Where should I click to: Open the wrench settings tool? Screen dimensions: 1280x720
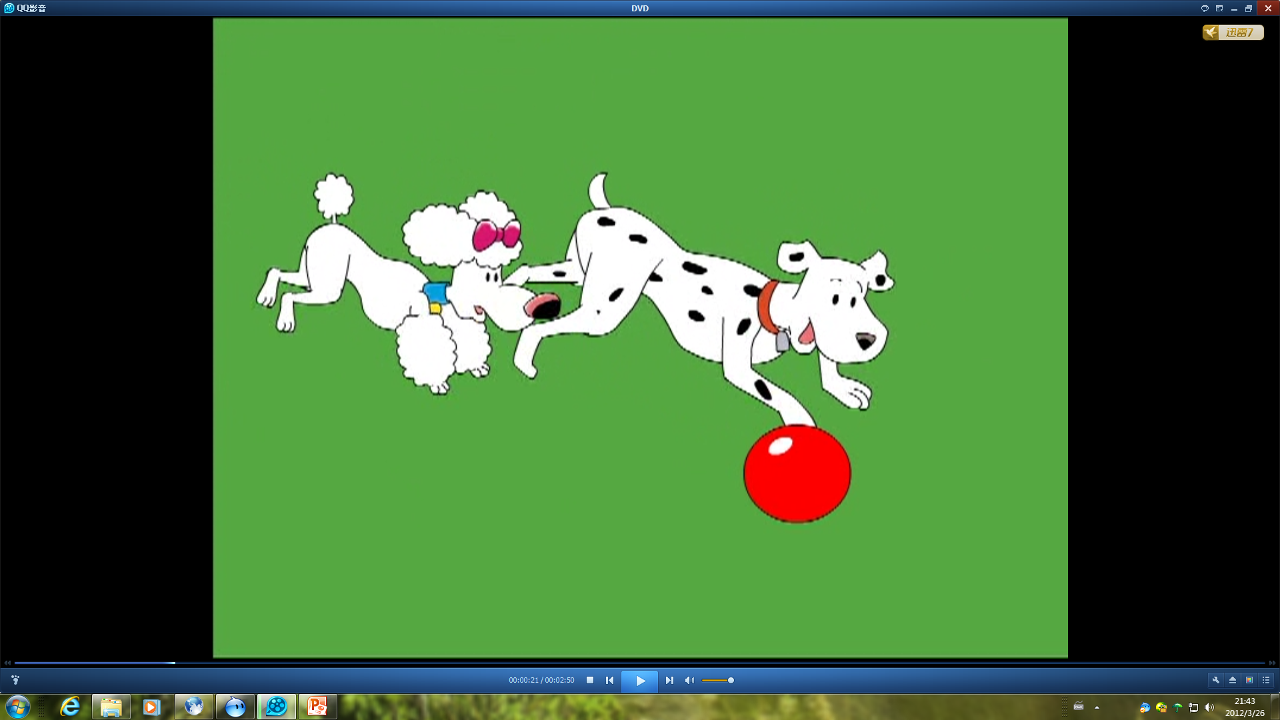coord(1216,680)
